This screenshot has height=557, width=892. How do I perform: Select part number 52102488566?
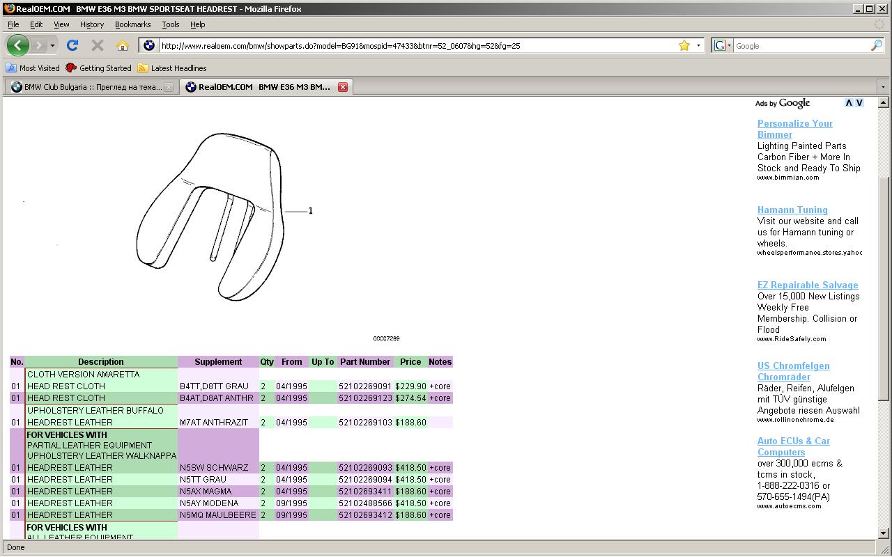tap(365, 503)
